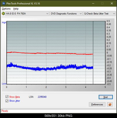Click the Ready status text
Image resolution: width=117 pixels, height=118 pixels.
(5, 111)
